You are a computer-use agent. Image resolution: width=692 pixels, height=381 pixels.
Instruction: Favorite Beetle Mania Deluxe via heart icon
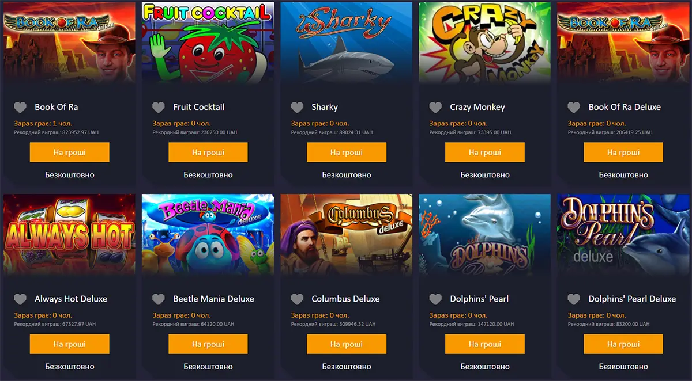coord(159,299)
